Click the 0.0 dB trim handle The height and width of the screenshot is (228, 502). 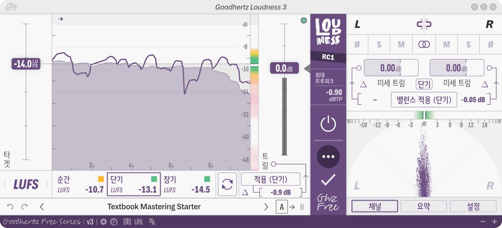tap(284, 68)
